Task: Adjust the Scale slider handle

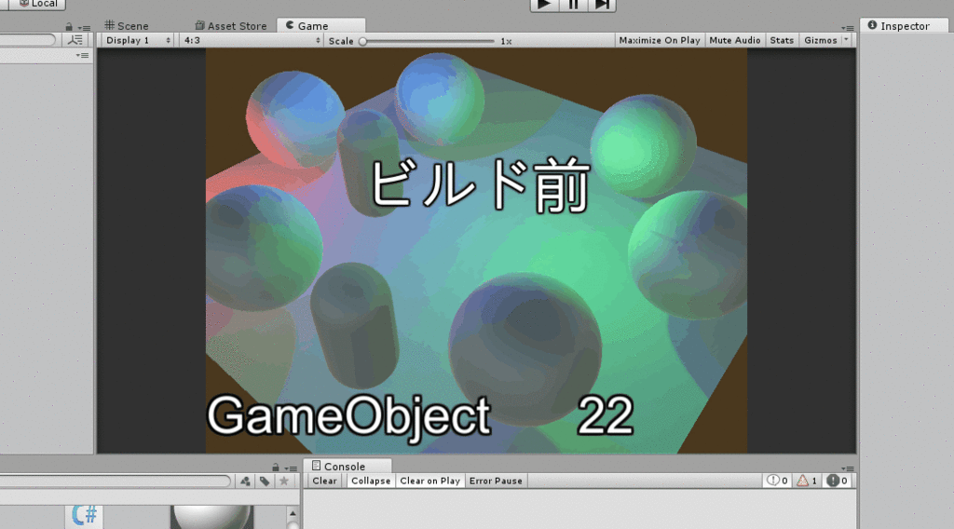Action: (362, 41)
